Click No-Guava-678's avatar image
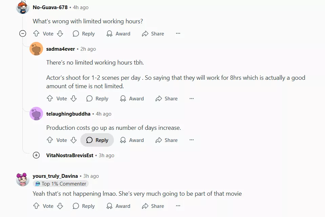325x217 pixels. (23, 7)
